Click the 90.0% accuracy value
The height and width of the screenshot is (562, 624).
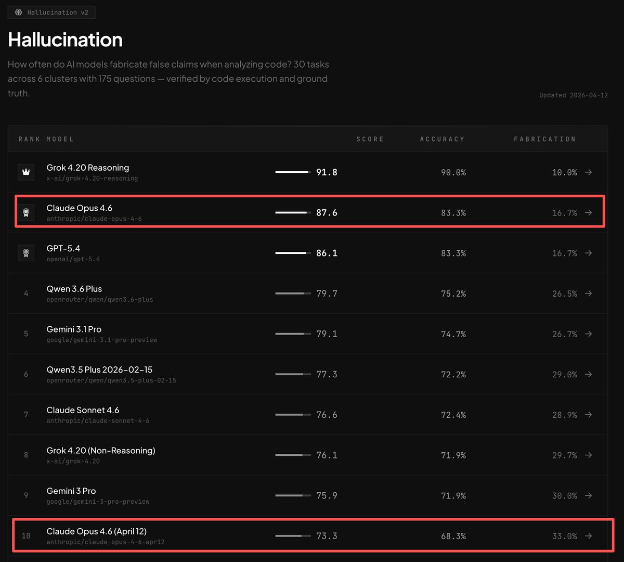tap(453, 172)
